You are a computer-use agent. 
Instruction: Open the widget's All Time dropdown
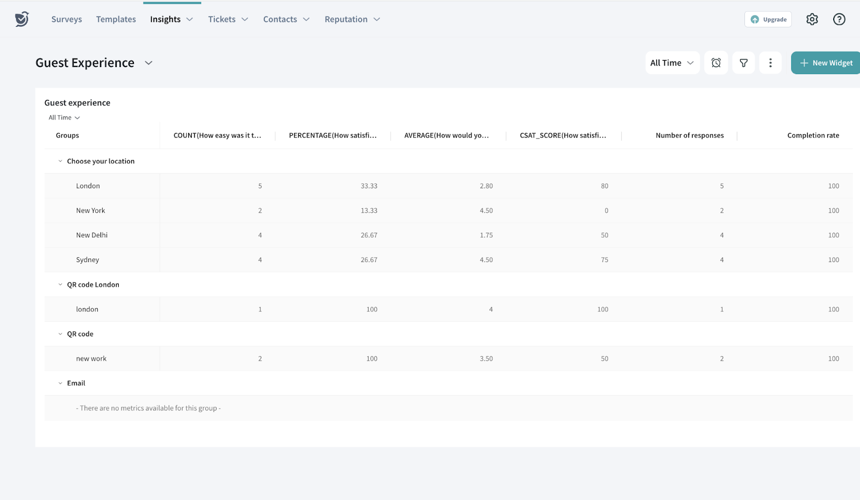coord(64,118)
